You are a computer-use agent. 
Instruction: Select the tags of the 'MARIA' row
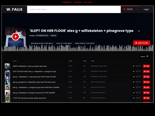click(99, 66)
